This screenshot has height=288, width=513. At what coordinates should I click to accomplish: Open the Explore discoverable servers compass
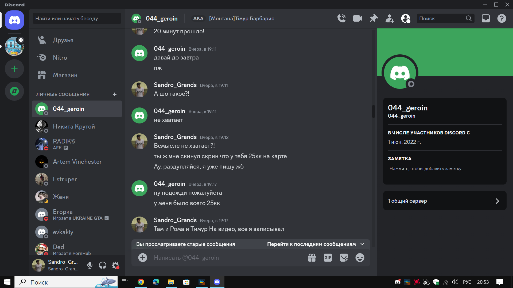tap(14, 91)
